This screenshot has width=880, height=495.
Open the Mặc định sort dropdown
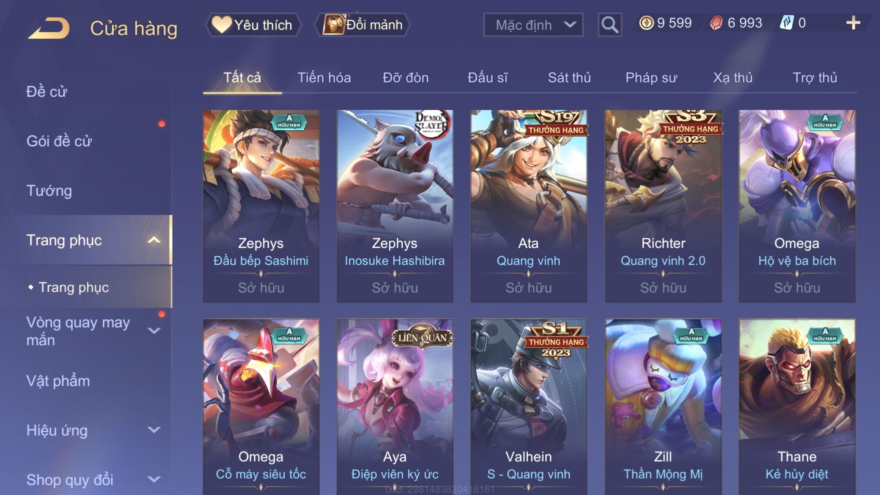click(x=533, y=25)
